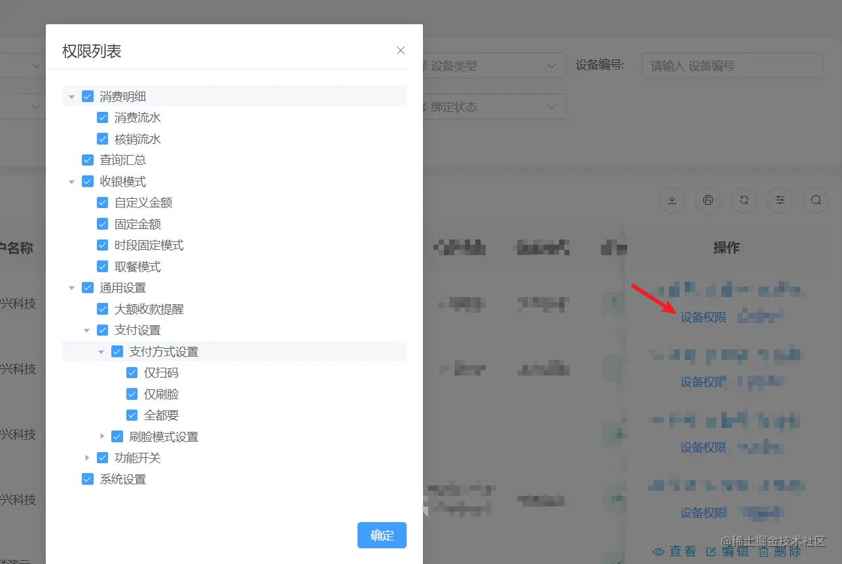Screen dimensions: 842x564
Task: Uncheck the 消费流水 checkbox
Action: [102, 118]
